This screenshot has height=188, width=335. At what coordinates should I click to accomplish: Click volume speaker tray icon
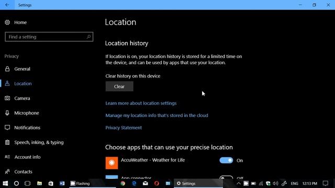pos(276,183)
